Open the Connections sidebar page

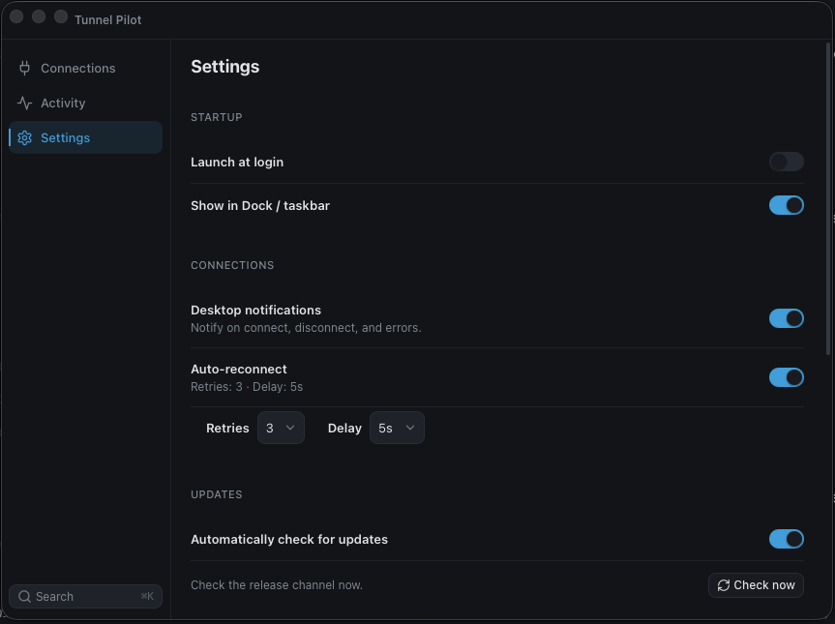pyautogui.click(x=85, y=68)
